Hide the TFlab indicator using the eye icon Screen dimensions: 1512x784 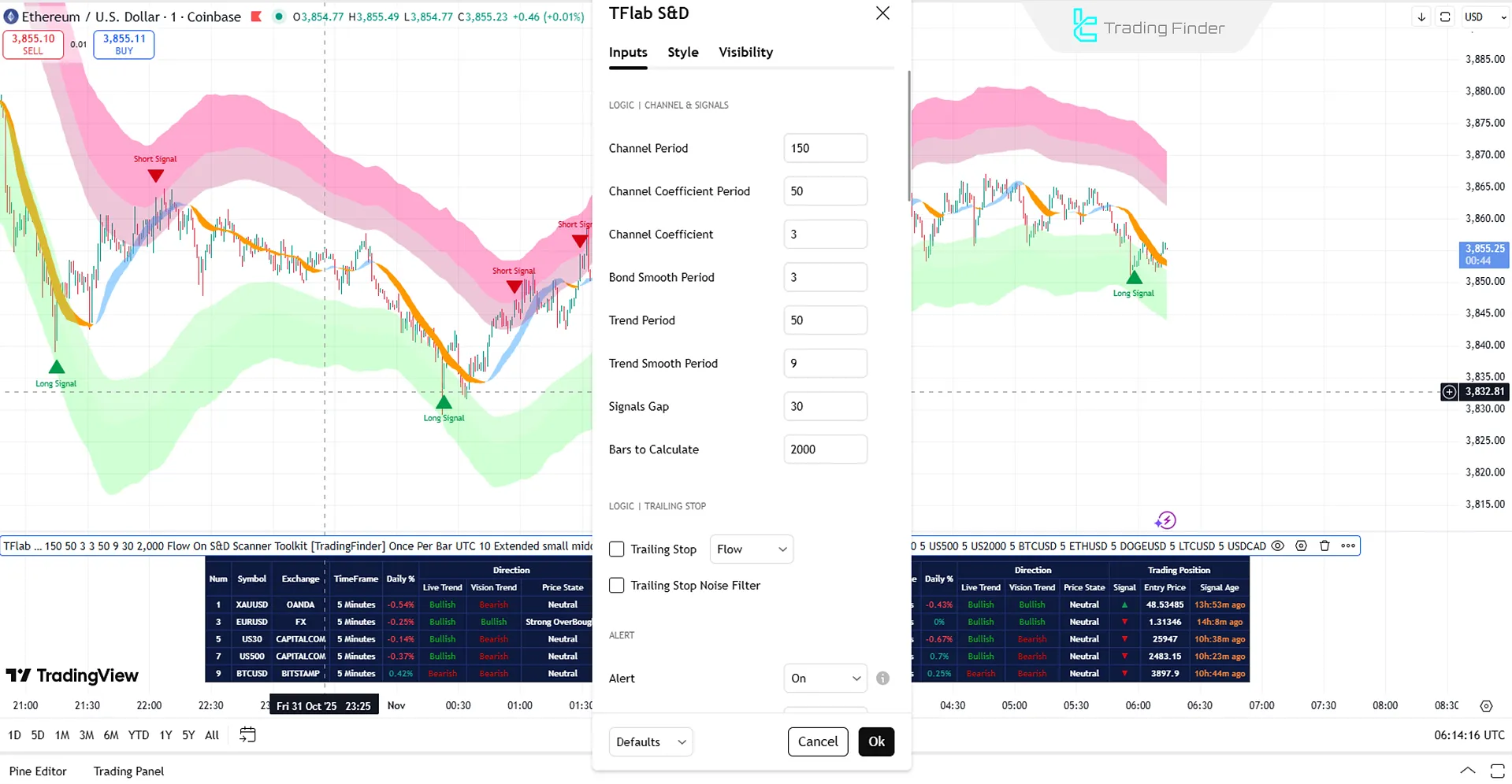(x=1277, y=545)
